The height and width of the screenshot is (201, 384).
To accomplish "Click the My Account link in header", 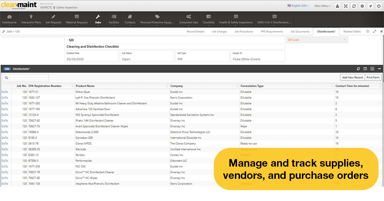I will (47, 4).
